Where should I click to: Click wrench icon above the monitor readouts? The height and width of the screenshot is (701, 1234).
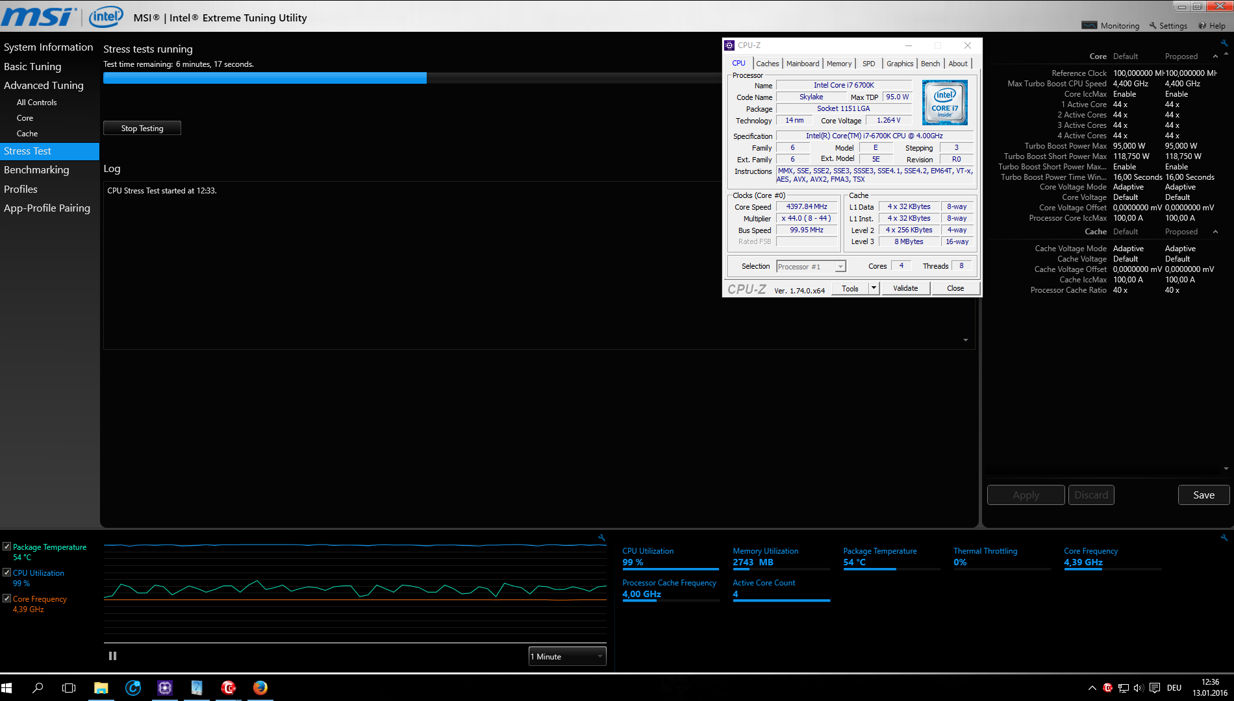pyautogui.click(x=1224, y=537)
